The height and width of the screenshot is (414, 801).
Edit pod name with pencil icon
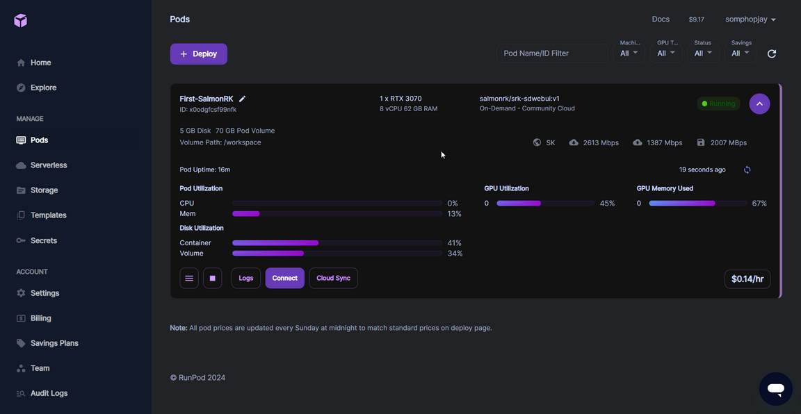tap(243, 99)
